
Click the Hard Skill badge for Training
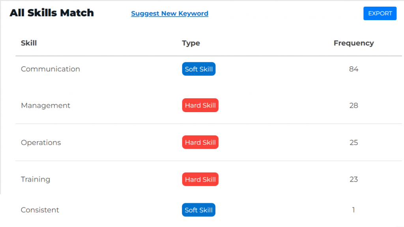point(200,179)
